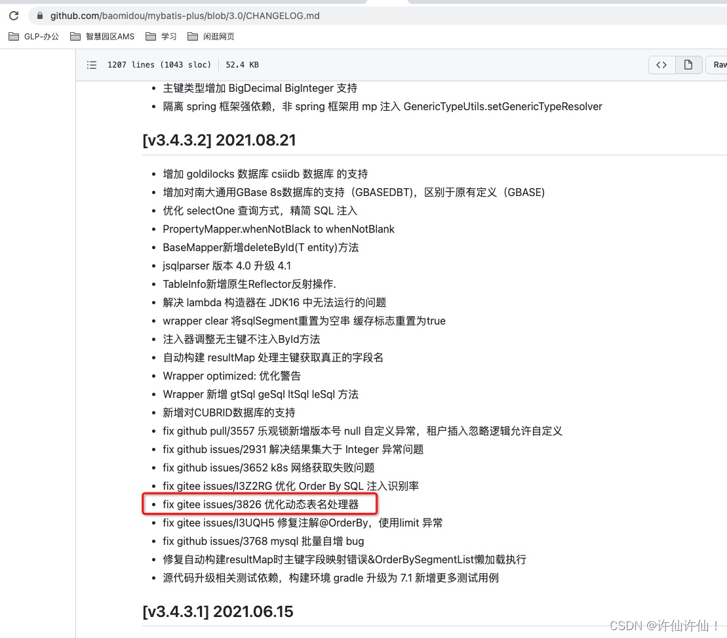Click the [v3.4.3.1] 2021.06.15 heading
The height and width of the screenshot is (638, 727).
[x=219, y=611]
